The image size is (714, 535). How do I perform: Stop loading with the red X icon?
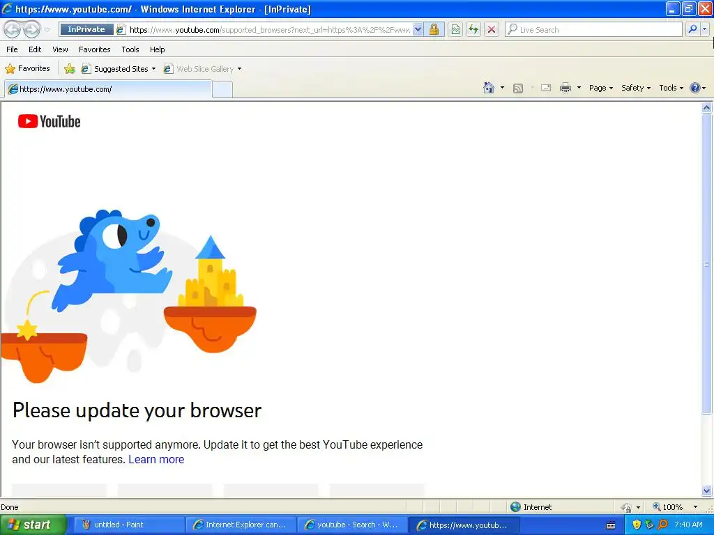point(492,29)
